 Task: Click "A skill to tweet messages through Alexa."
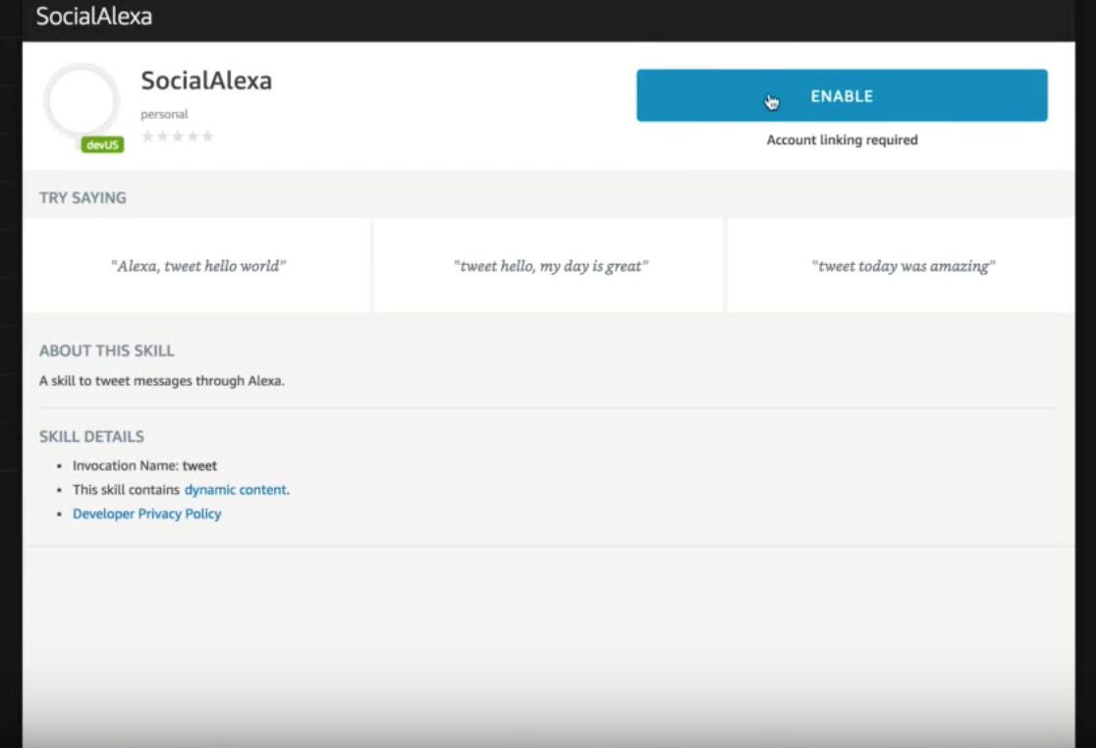tap(161, 381)
